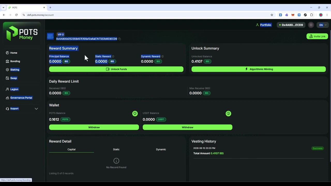Screen dimensions: 331x186
Task: Click the Bonding sidebar icon
Action: (x=7, y=61)
